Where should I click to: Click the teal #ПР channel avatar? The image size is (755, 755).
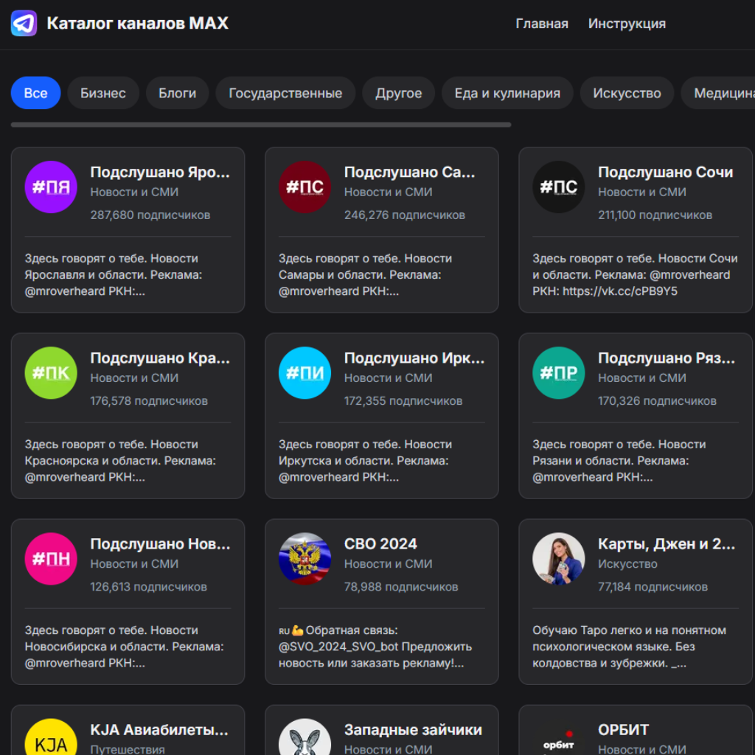[558, 373]
